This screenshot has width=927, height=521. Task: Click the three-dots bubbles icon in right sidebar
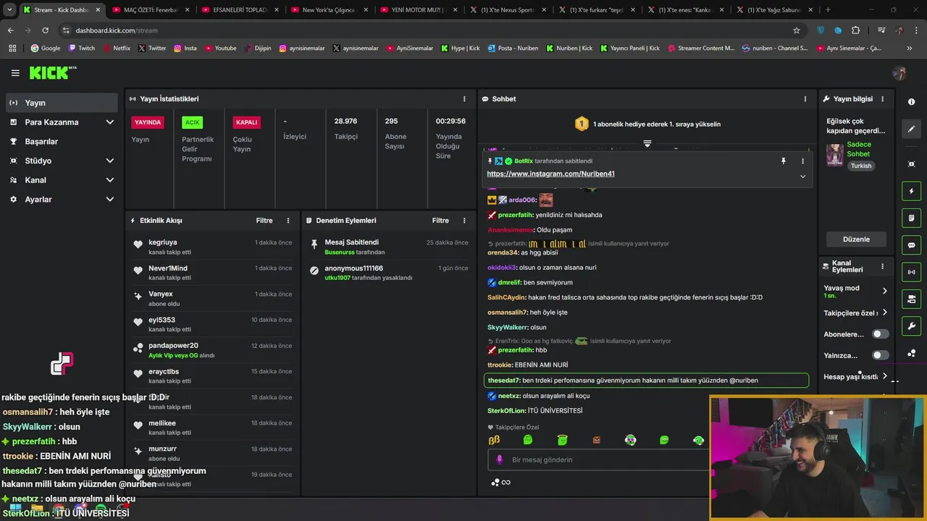tap(911, 353)
